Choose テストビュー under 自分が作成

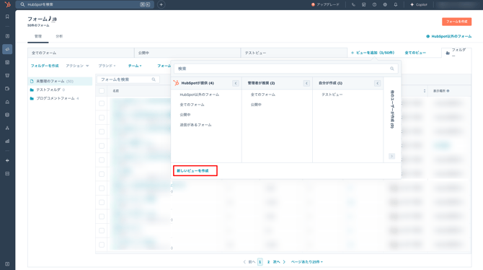[x=332, y=95]
